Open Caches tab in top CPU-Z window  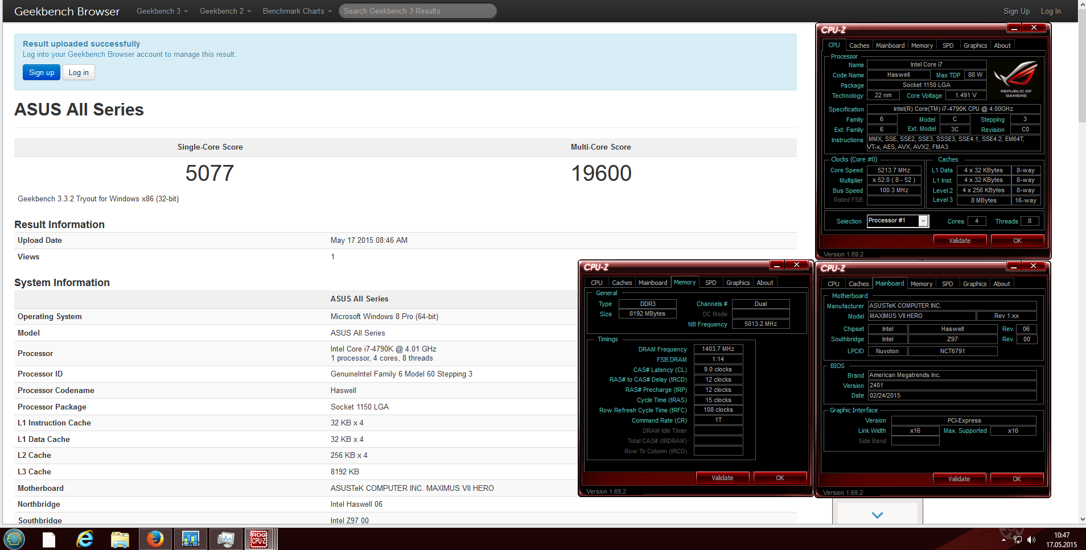(859, 46)
